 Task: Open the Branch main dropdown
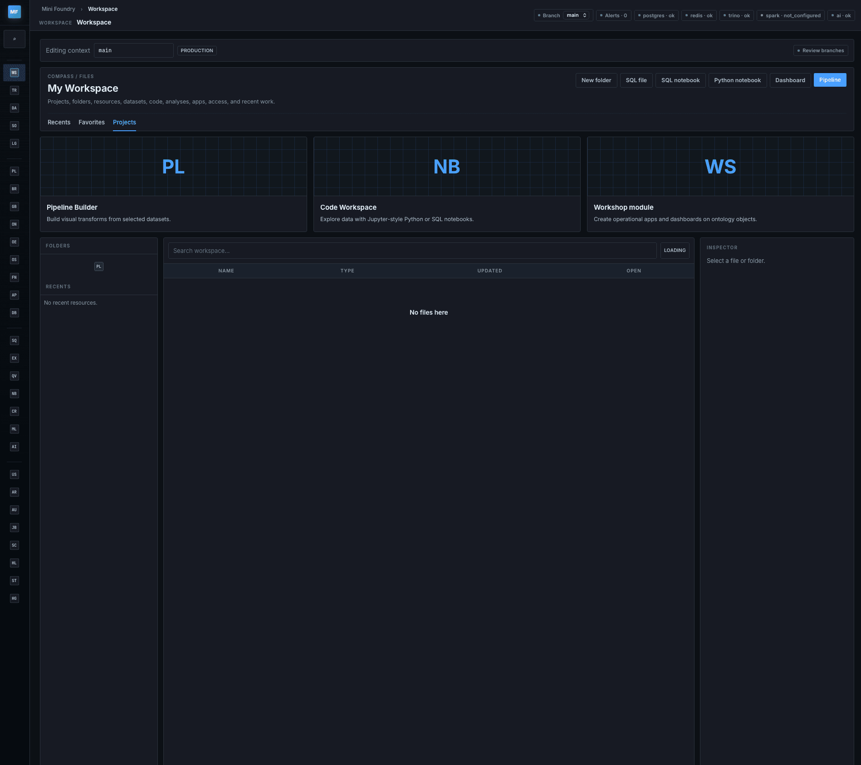(x=576, y=15)
